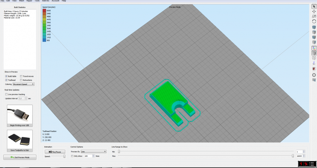The height and width of the screenshot is (168, 317).
Task: Switch to top view cube icon
Action: pos(314,32)
